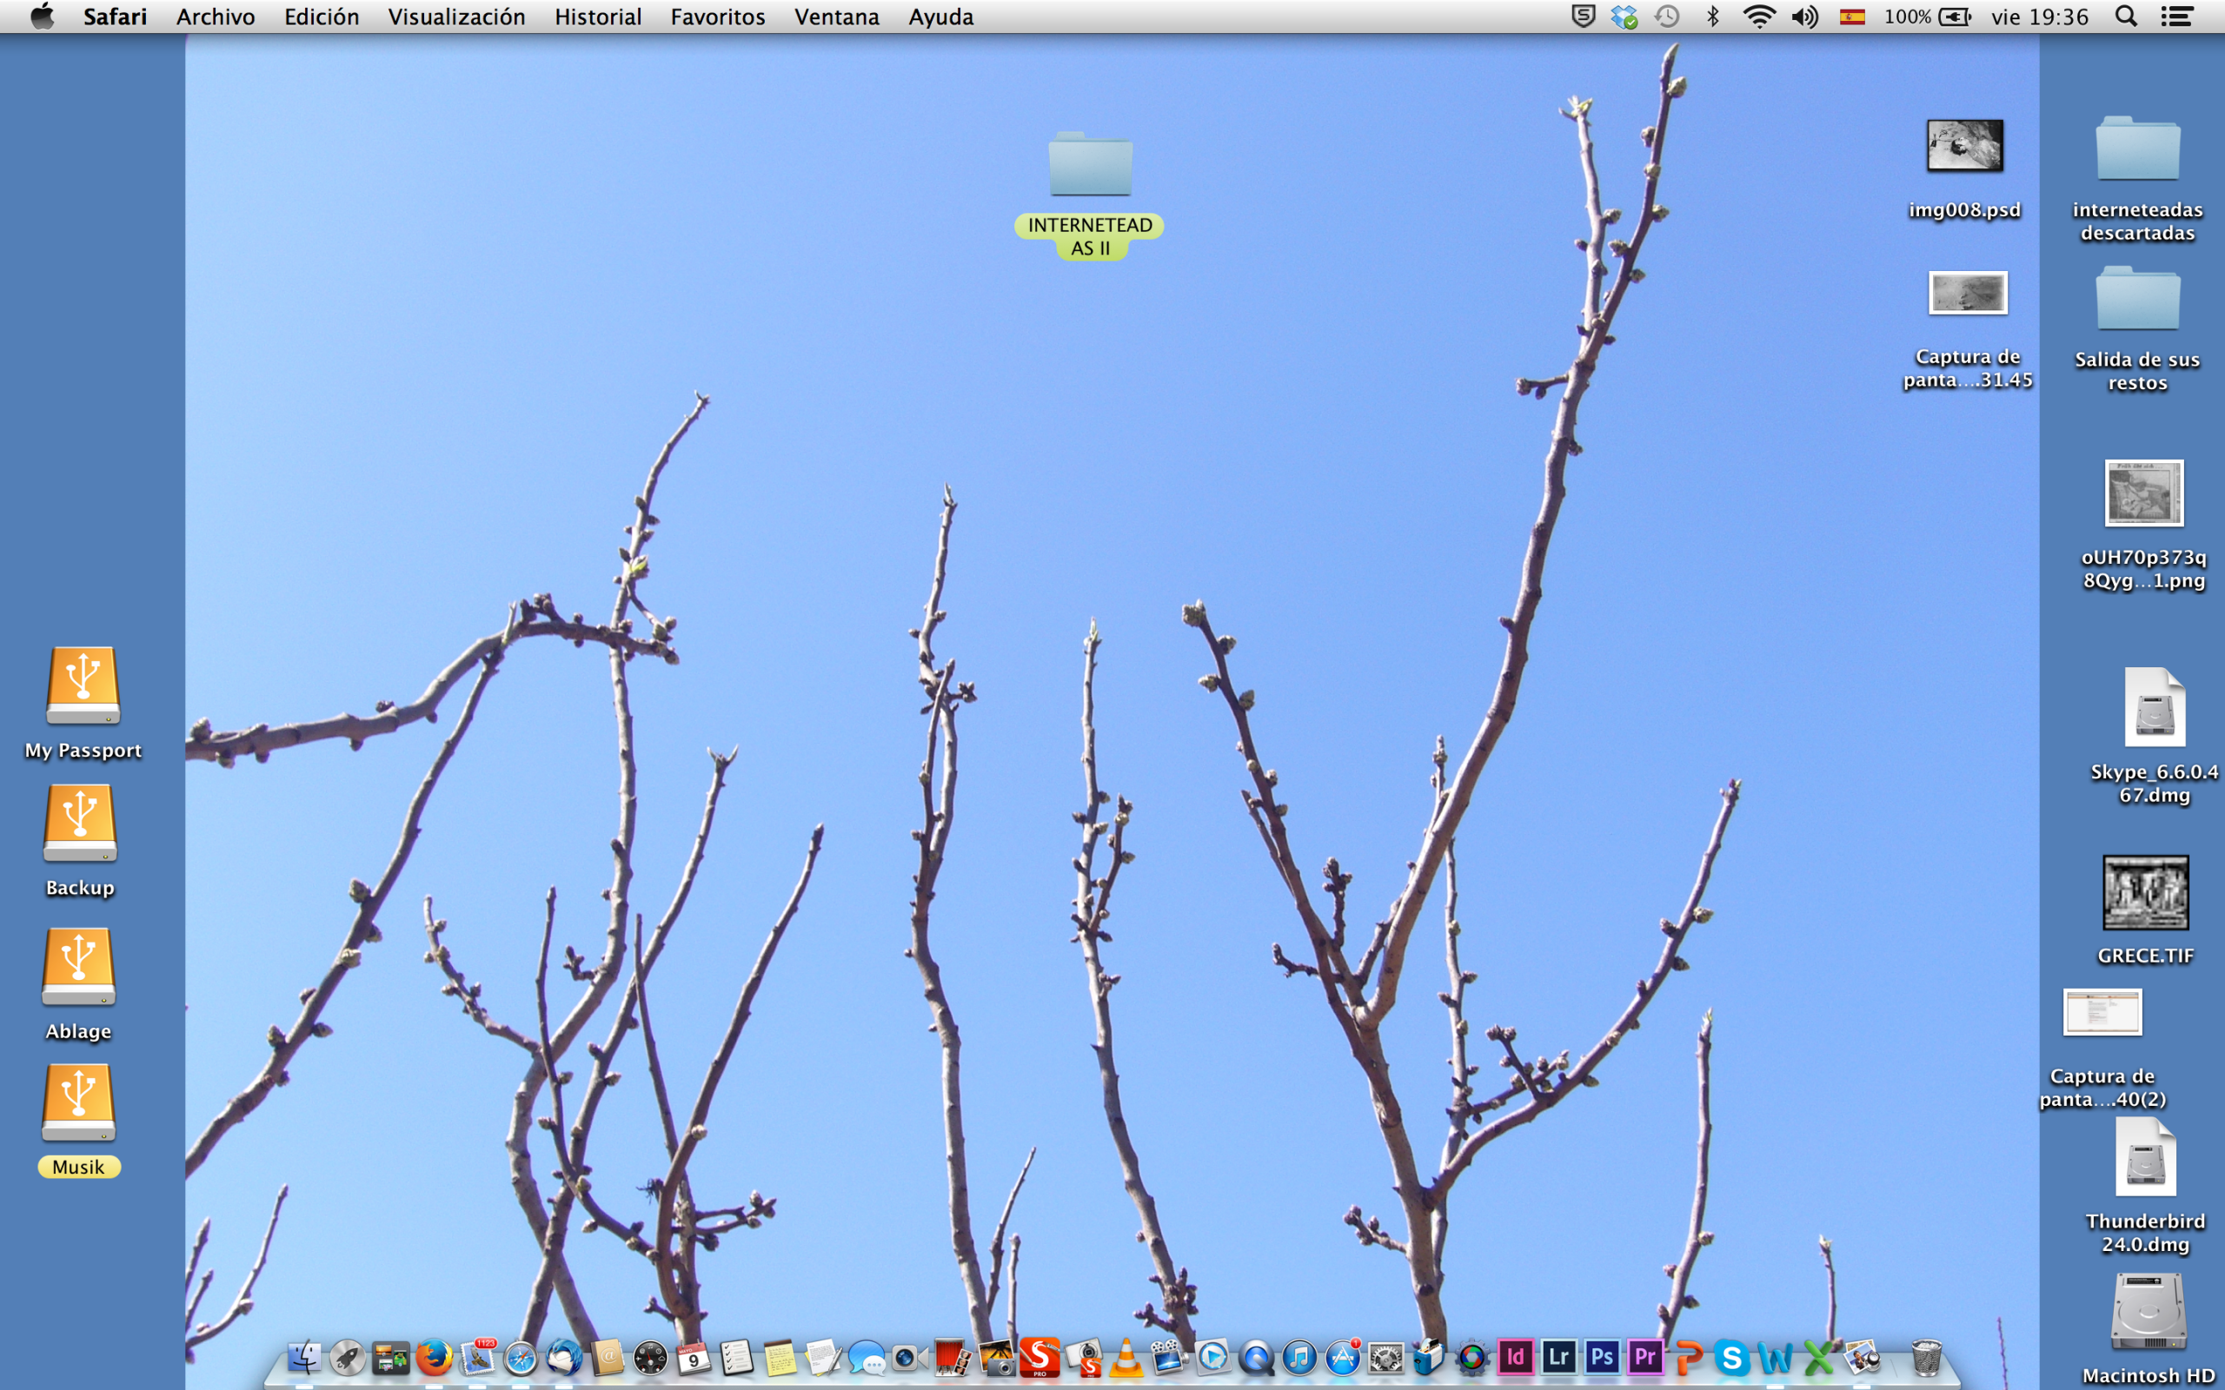
Task: Open the volume control in menu bar
Action: [1804, 17]
